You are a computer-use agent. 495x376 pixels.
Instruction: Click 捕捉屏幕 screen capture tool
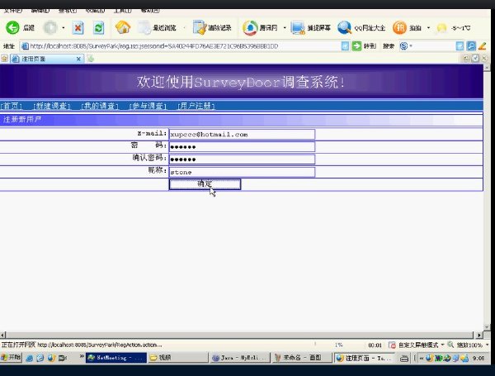(311, 28)
